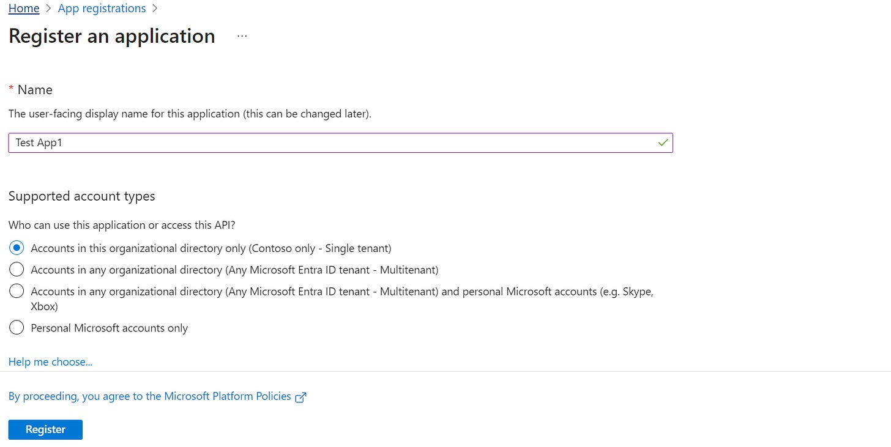The width and height of the screenshot is (891, 447).
Task: Click the green validation checkmark in Name field
Action: tap(663, 142)
